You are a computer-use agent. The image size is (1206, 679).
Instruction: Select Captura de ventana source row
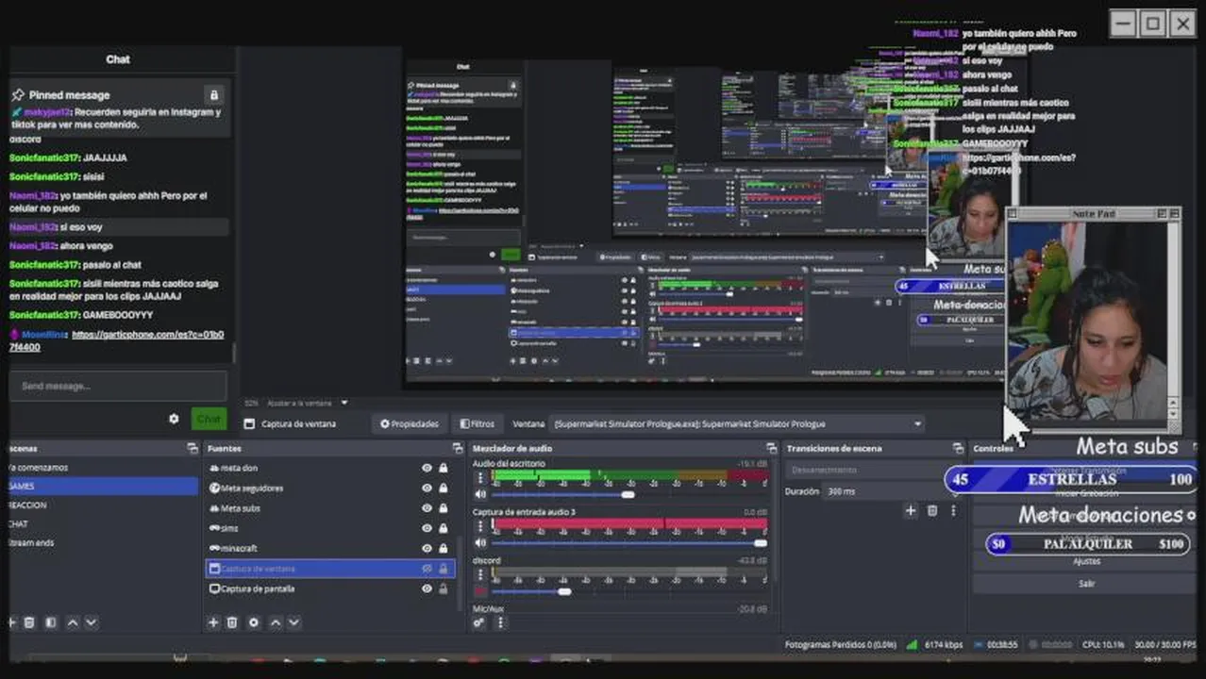330,569
